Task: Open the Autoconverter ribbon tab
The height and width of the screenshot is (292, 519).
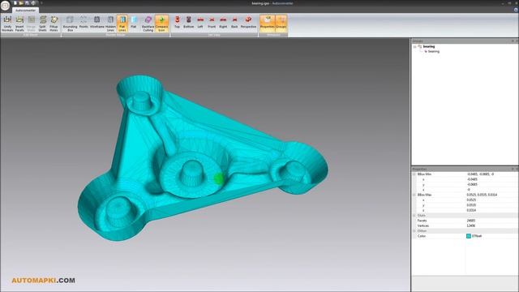Action: [x=25, y=11]
